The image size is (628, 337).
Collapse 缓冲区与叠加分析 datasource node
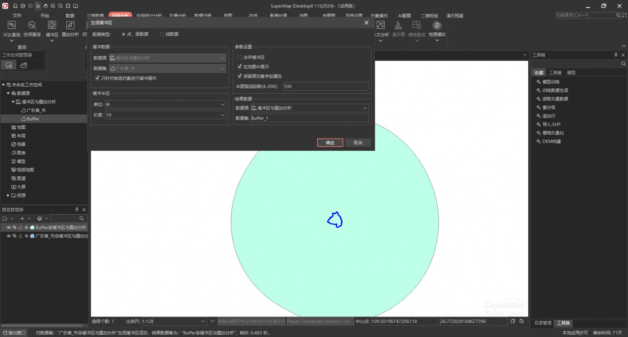click(13, 102)
